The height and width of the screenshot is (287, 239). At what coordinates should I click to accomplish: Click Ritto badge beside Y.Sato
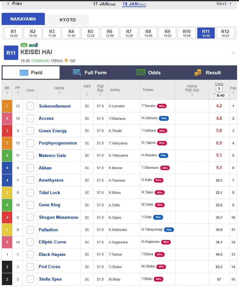pos(158,217)
